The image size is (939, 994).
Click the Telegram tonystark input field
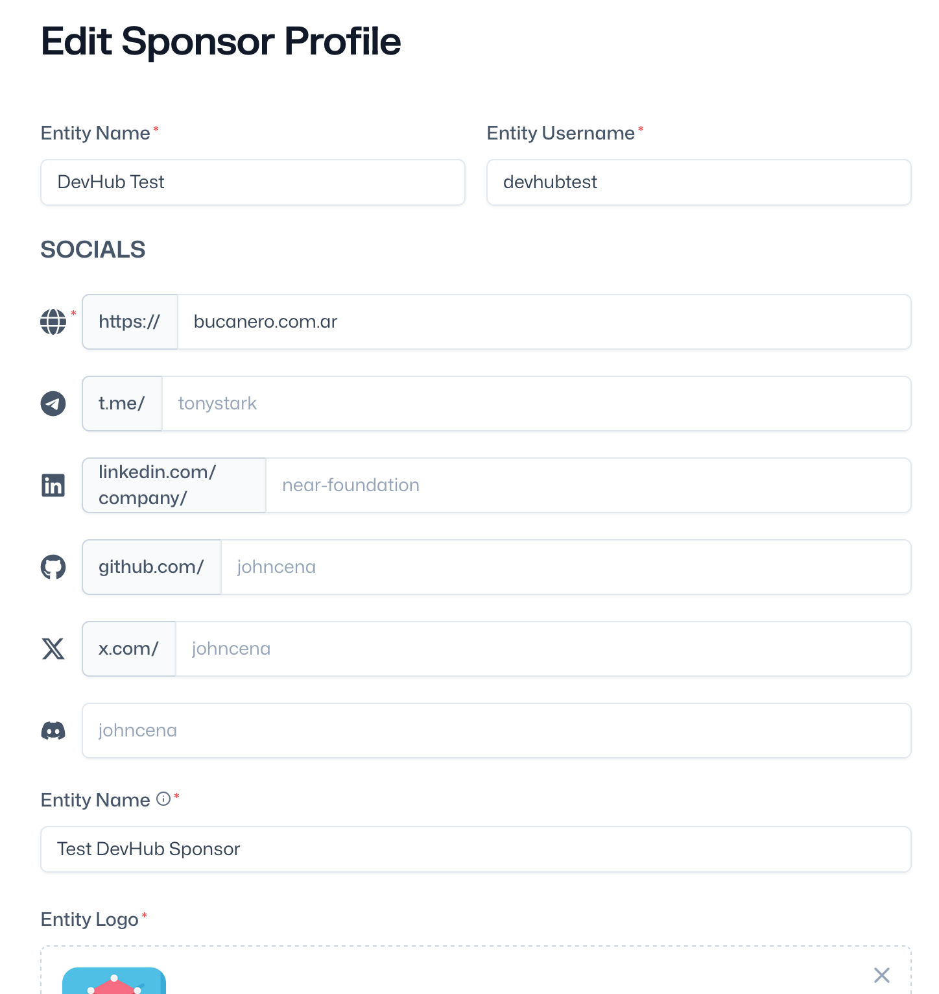point(536,404)
